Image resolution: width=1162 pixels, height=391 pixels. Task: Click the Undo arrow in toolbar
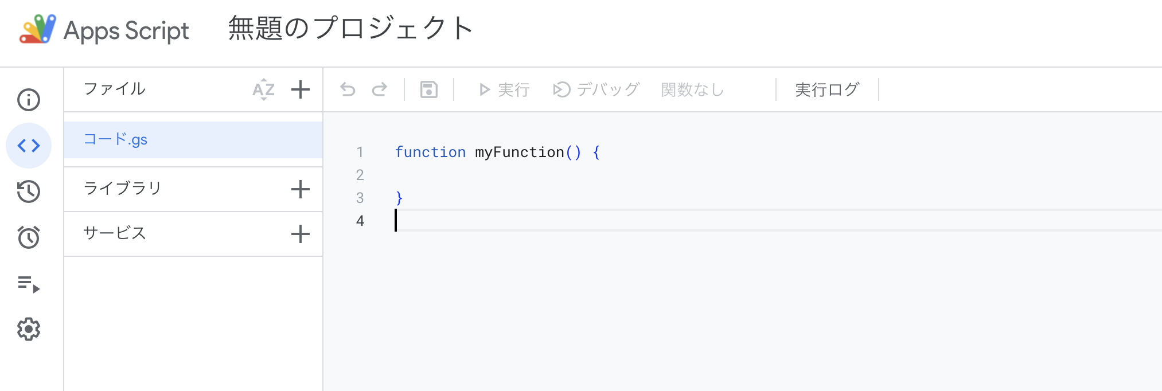(x=348, y=89)
